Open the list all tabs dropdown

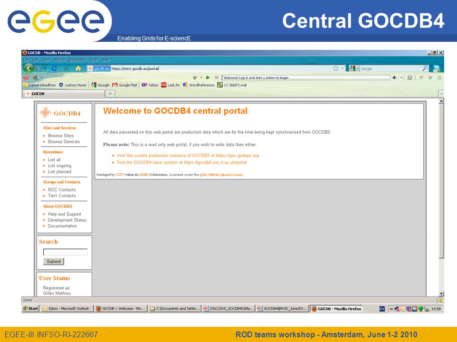click(441, 94)
